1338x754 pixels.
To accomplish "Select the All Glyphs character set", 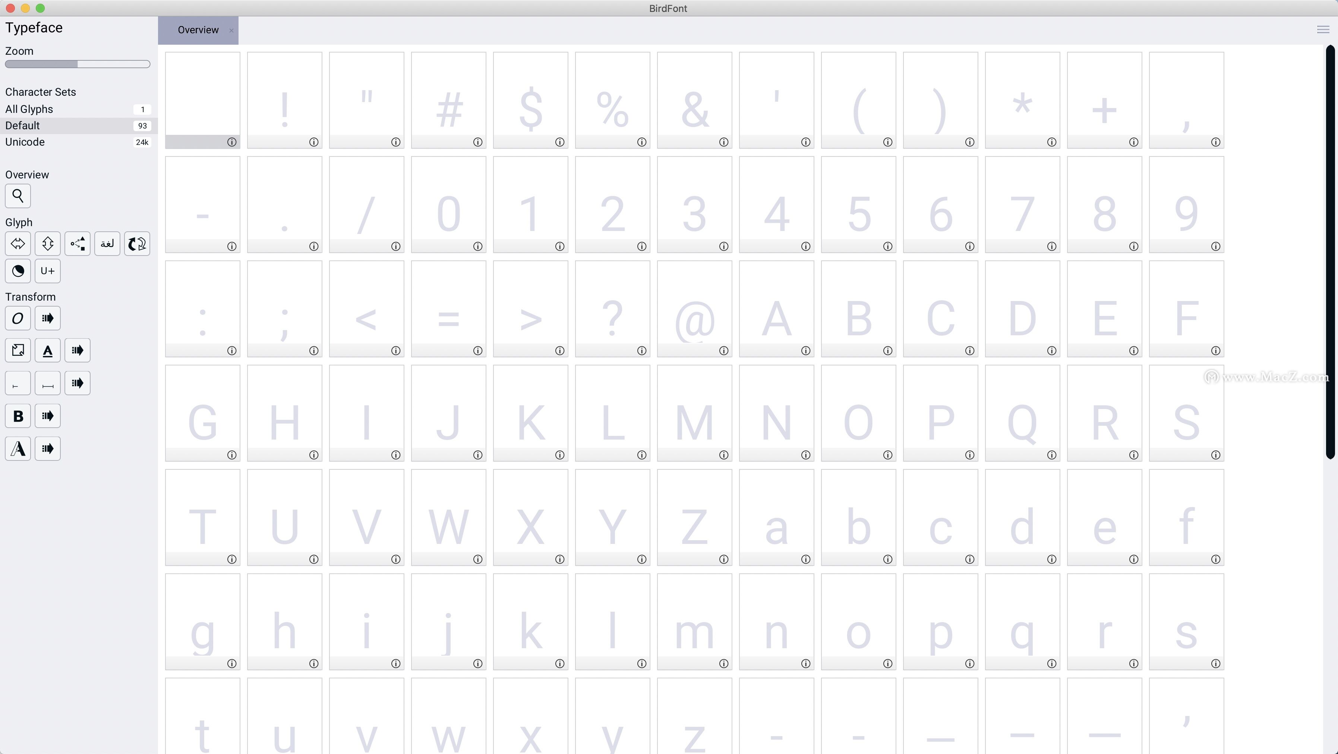I will [x=29, y=109].
